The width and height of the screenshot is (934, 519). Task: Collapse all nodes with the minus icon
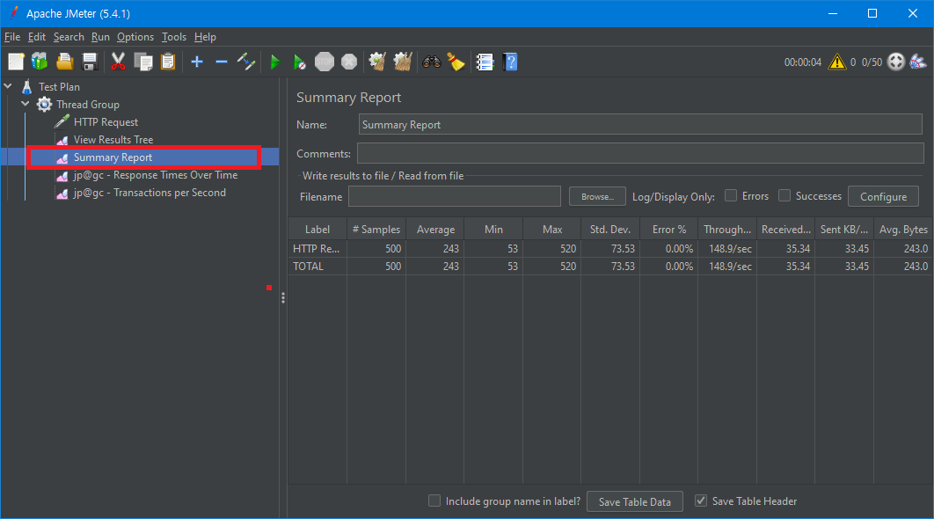click(222, 62)
